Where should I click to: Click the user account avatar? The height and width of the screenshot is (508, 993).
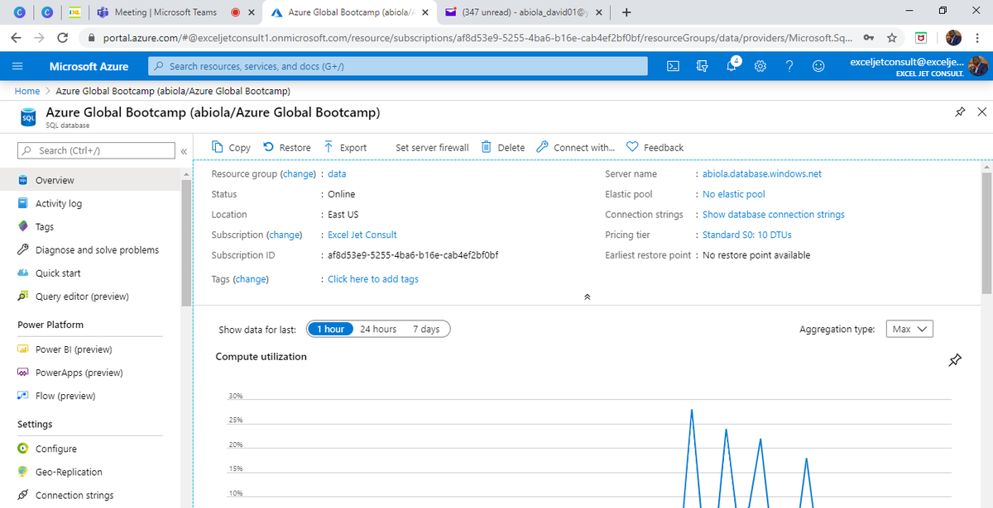pos(978,66)
